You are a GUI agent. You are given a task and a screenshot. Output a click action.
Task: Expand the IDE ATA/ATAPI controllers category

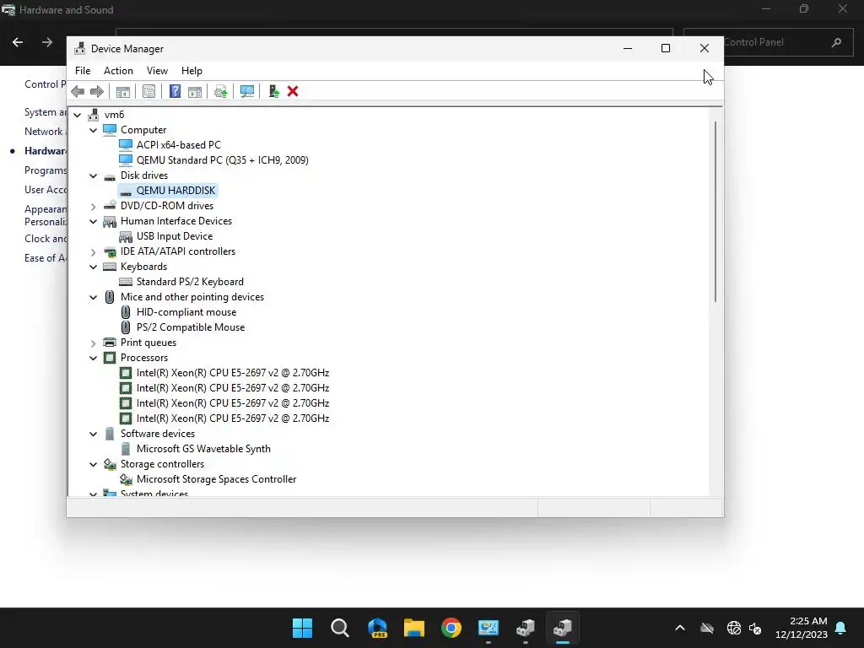93,251
